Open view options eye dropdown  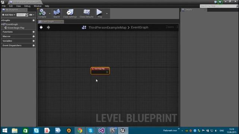32,15
